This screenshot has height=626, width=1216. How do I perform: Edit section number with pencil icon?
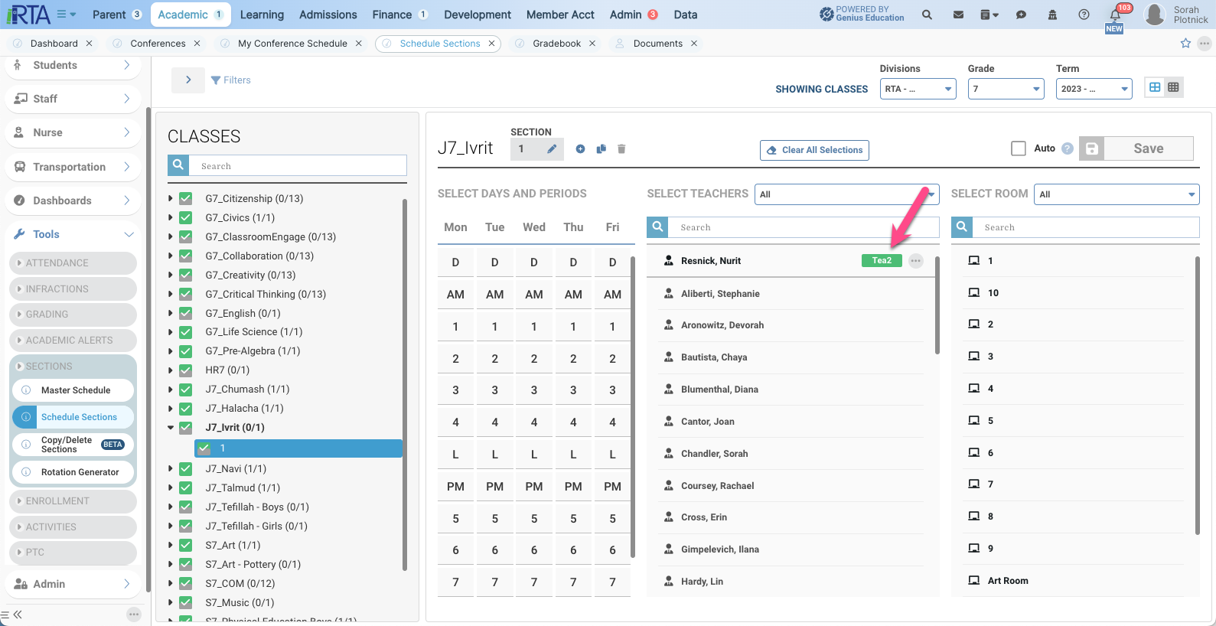tap(552, 149)
